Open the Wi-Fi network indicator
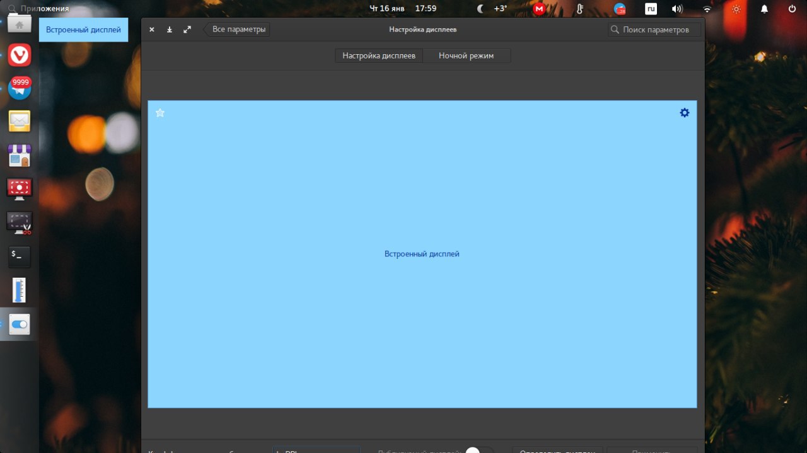This screenshot has width=807, height=453. (707, 9)
